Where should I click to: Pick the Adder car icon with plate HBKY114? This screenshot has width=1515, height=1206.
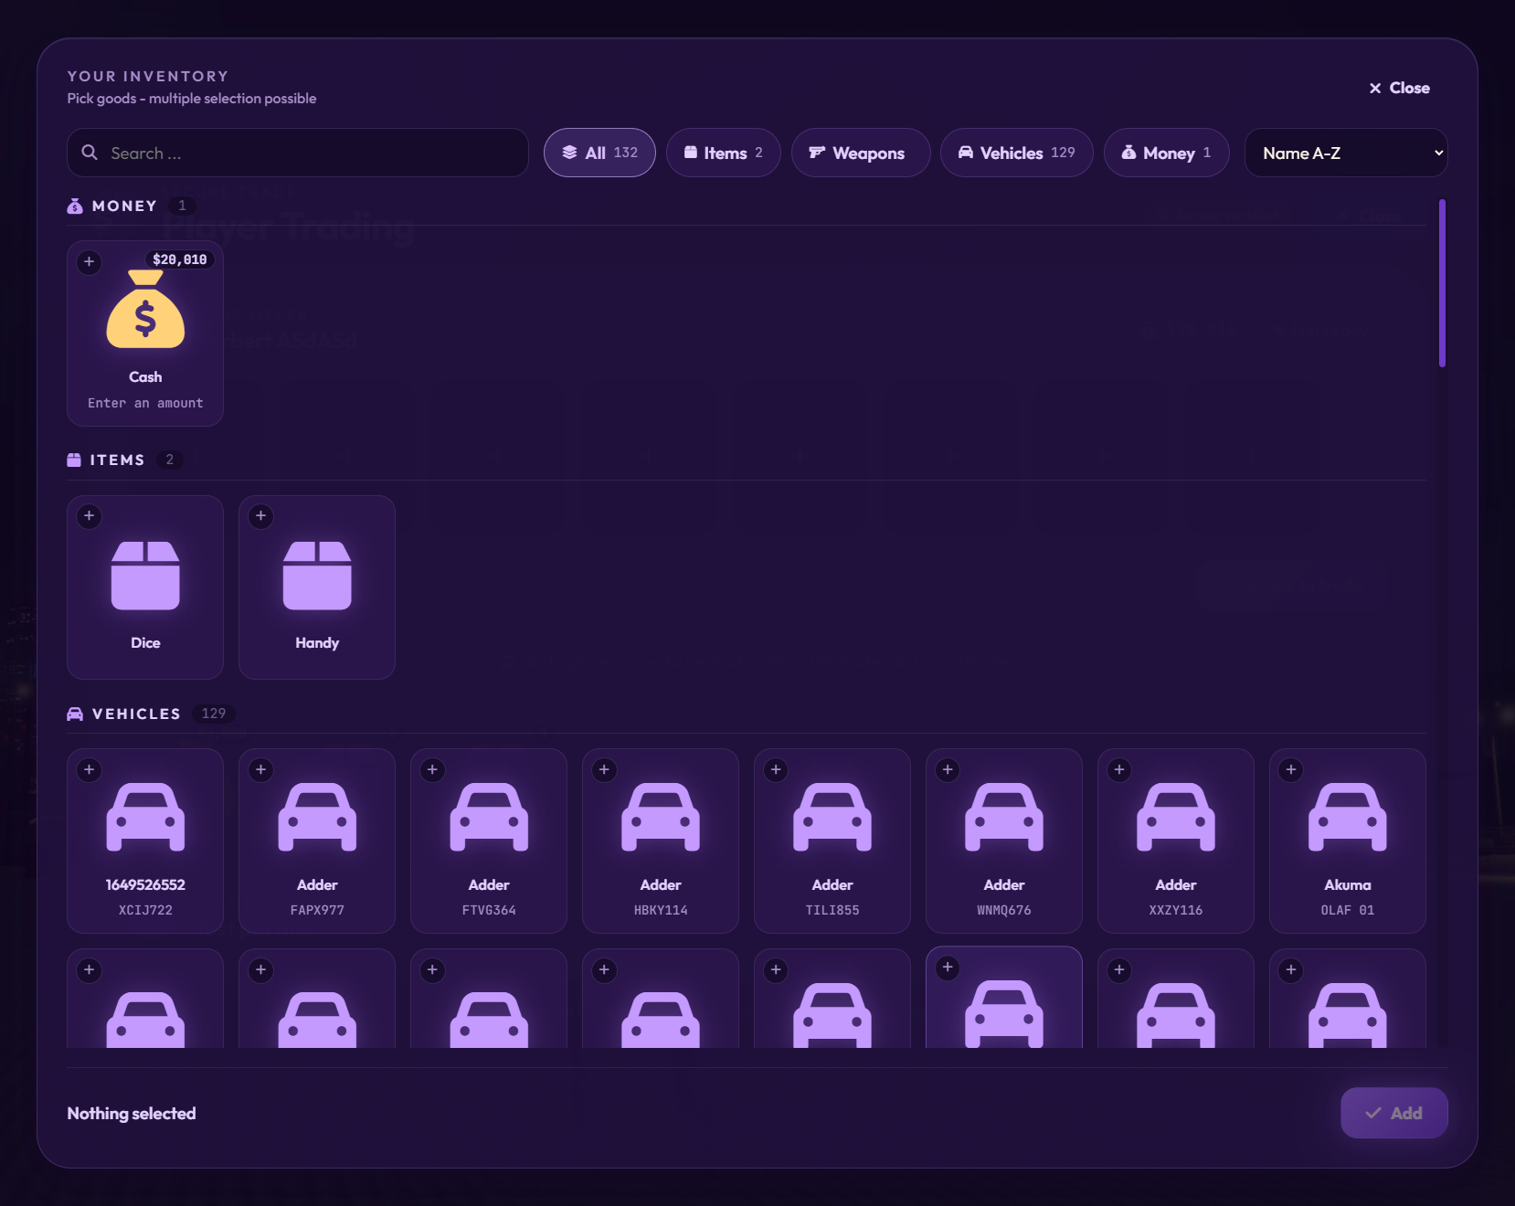(x=661, y=817)
